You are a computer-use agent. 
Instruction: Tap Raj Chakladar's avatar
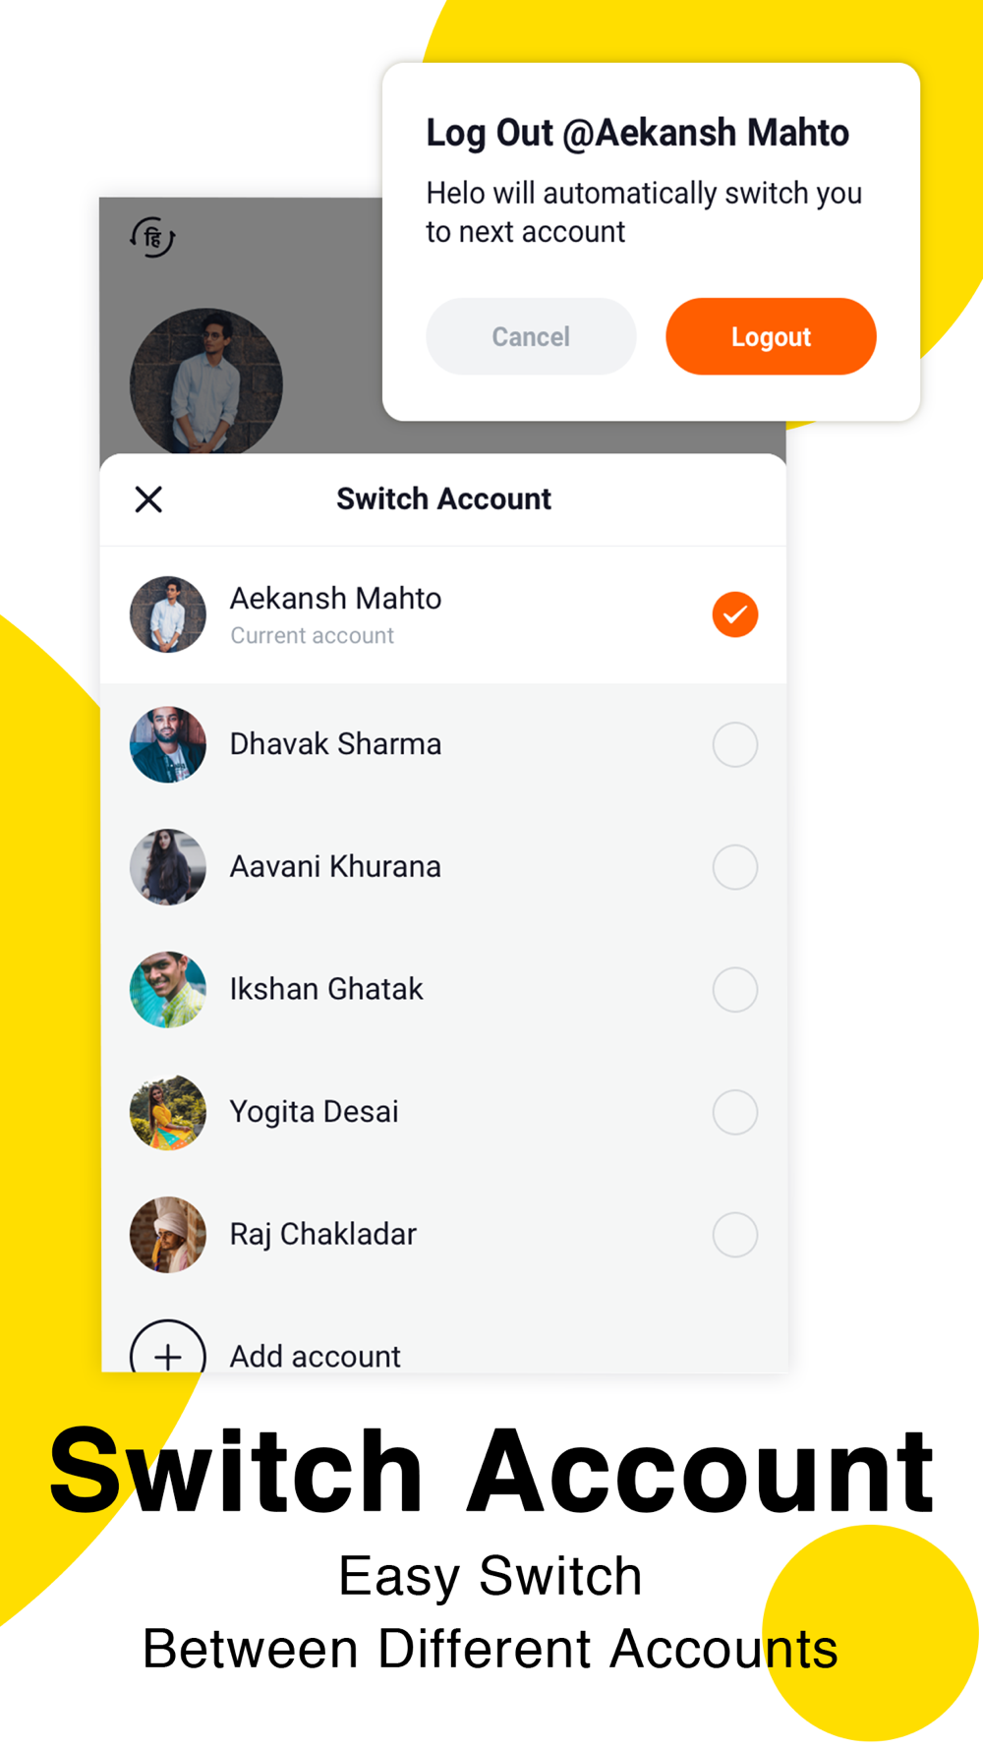[x=168, y=1234]
